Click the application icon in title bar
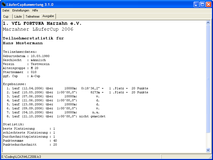 pyautogui.click(x=3, y=5)
